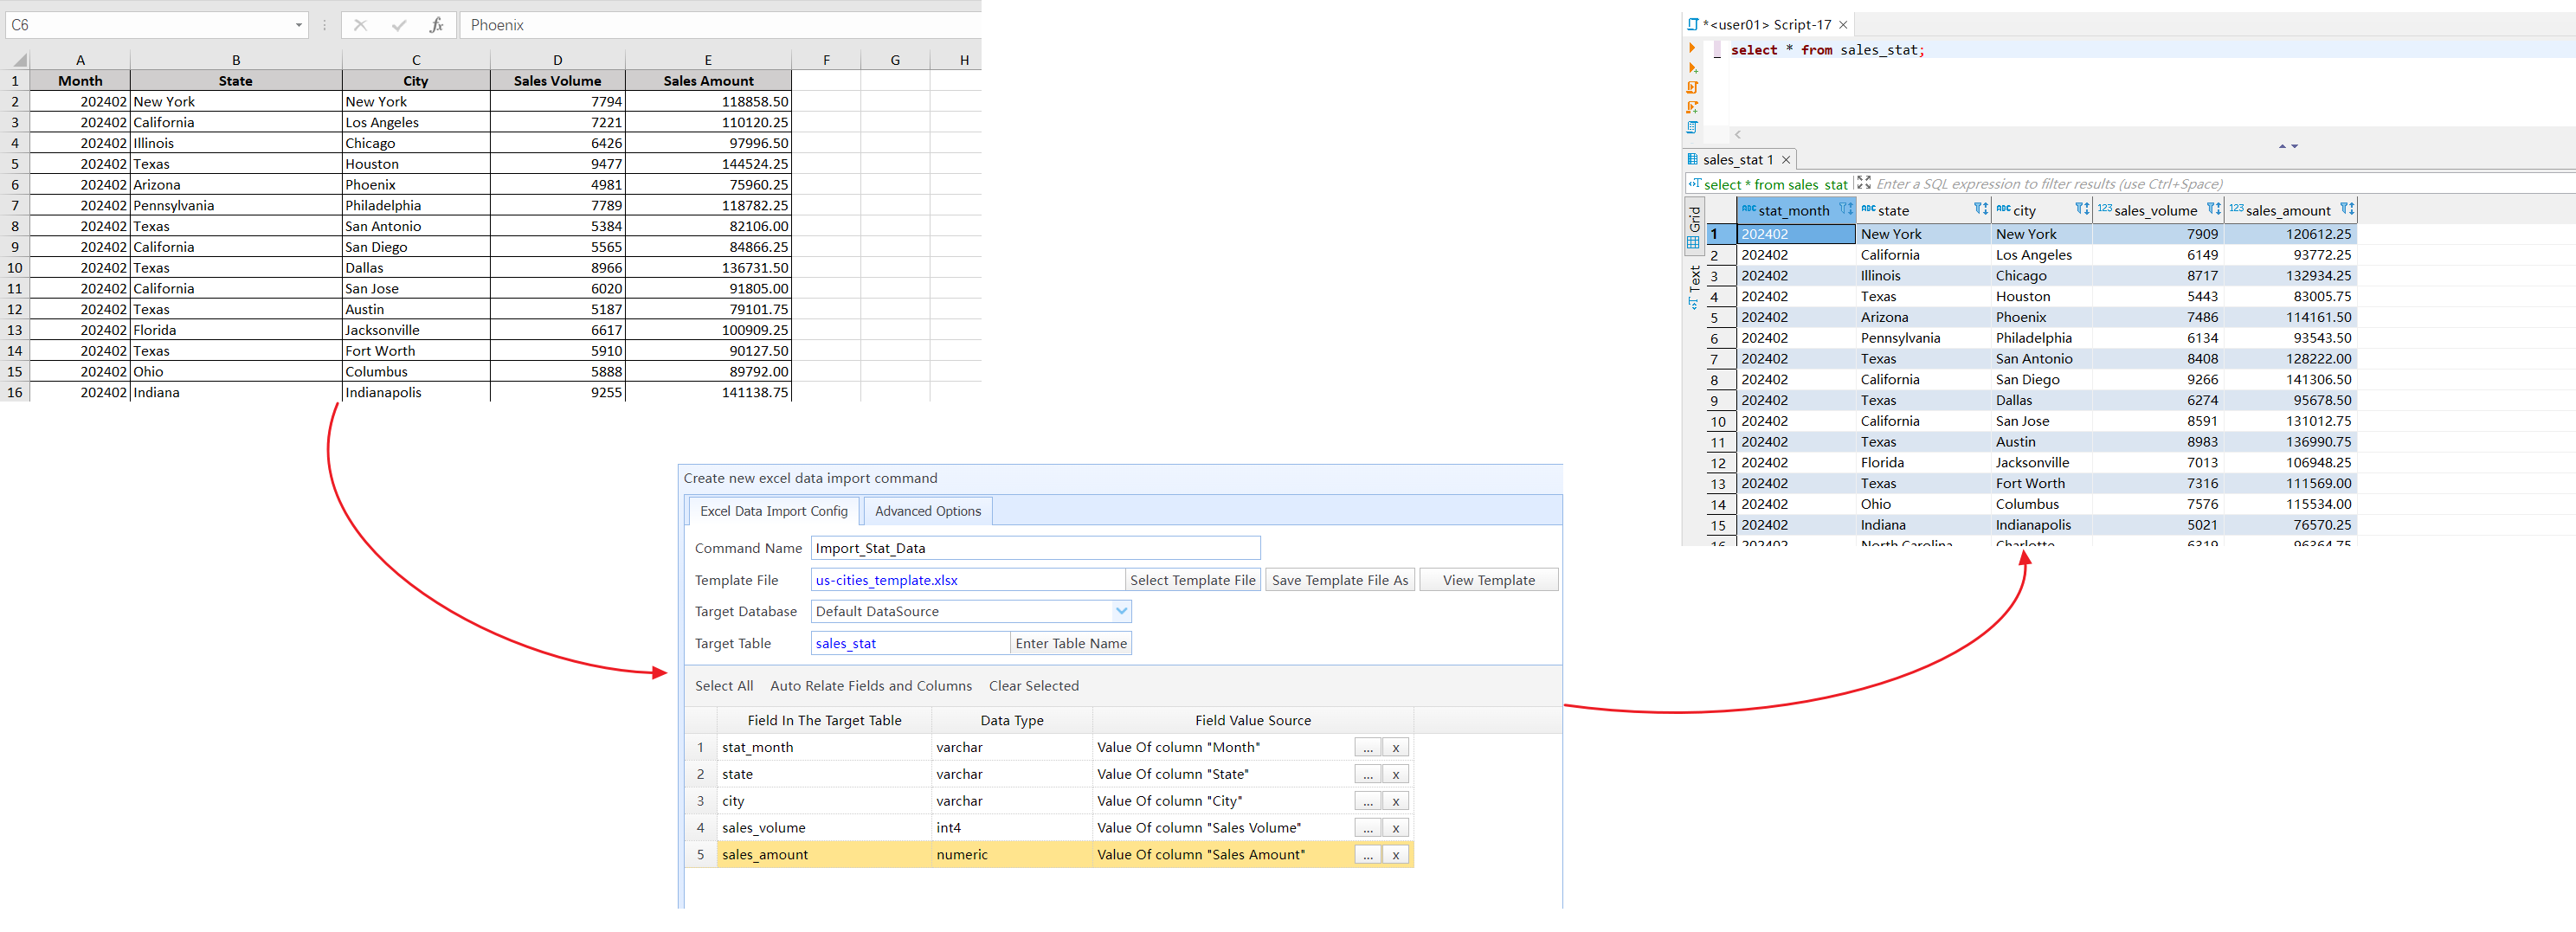Click the SQL query text icon in filter bar
This screenshot has width=2576, height=932.
point(1695,183)
